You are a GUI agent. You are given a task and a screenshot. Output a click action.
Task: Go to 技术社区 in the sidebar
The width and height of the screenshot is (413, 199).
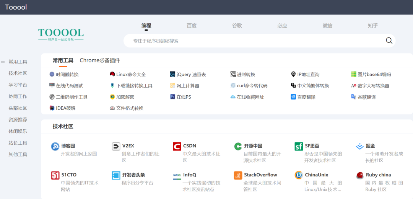[x=18, y=73]
